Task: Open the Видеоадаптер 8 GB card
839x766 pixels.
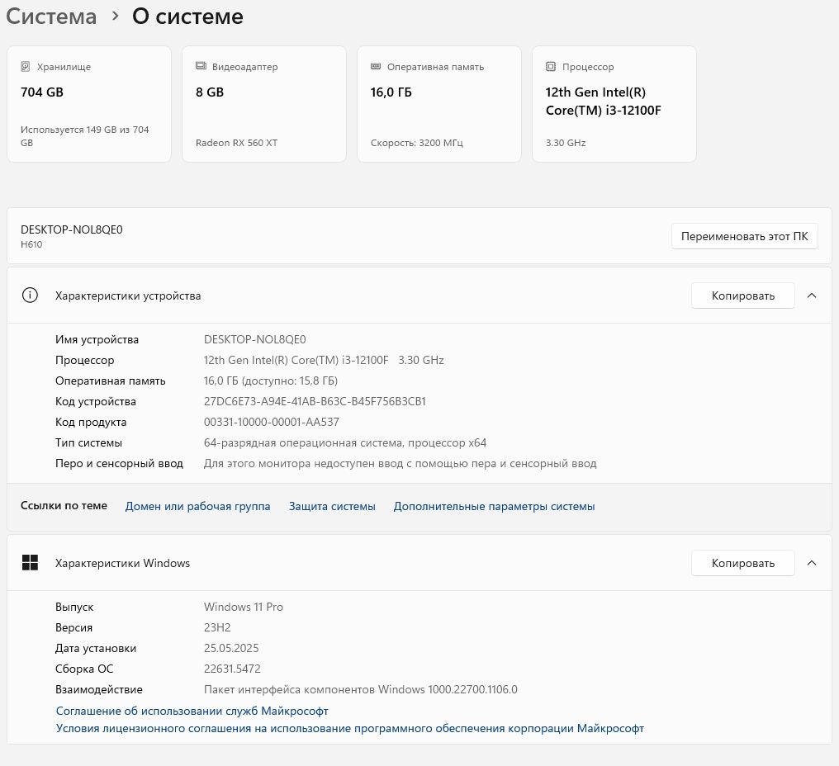Action: (264, 104)
